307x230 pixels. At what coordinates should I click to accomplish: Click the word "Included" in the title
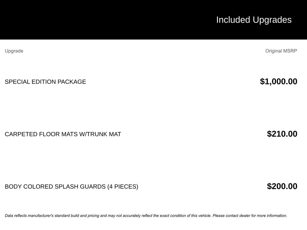(233, 20)
